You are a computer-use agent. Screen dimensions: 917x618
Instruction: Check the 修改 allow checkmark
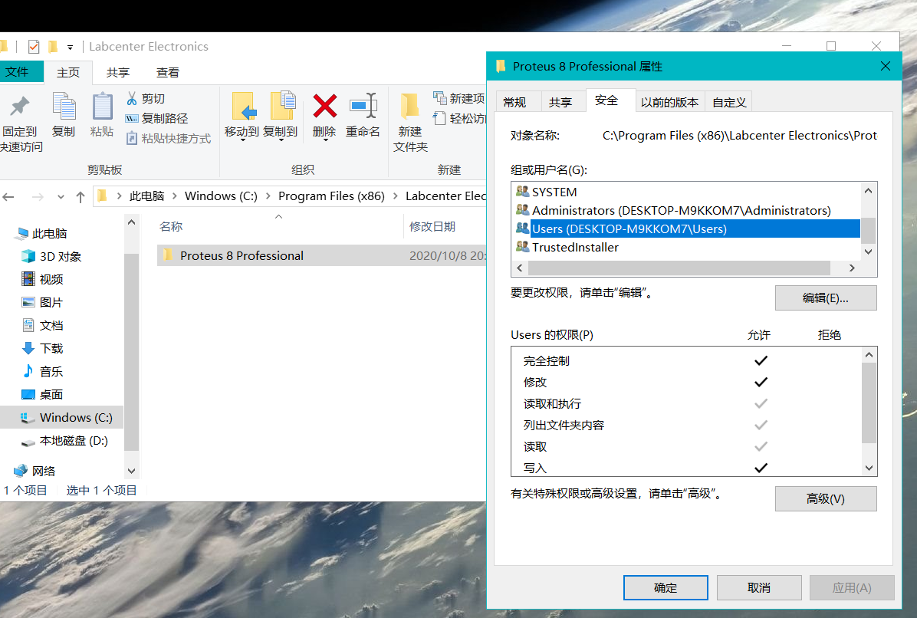point(761,382)
